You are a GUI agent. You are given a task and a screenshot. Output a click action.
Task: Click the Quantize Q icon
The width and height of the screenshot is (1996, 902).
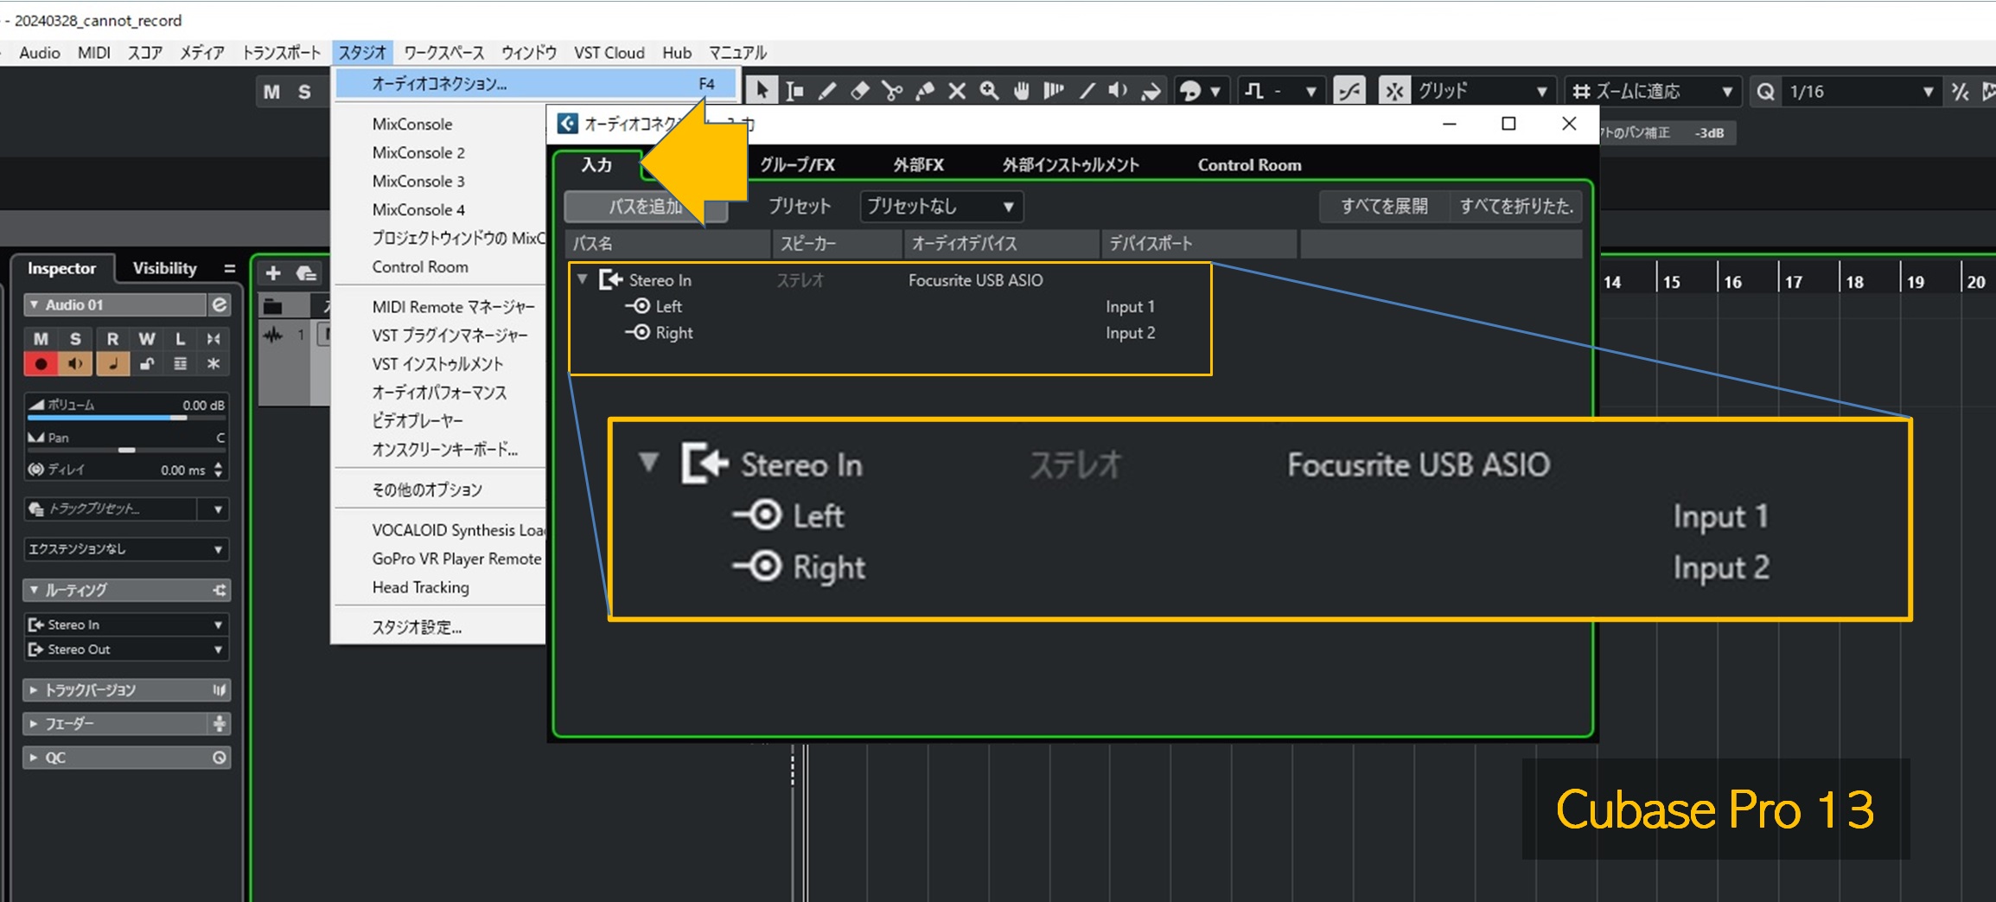(1765, 91)
